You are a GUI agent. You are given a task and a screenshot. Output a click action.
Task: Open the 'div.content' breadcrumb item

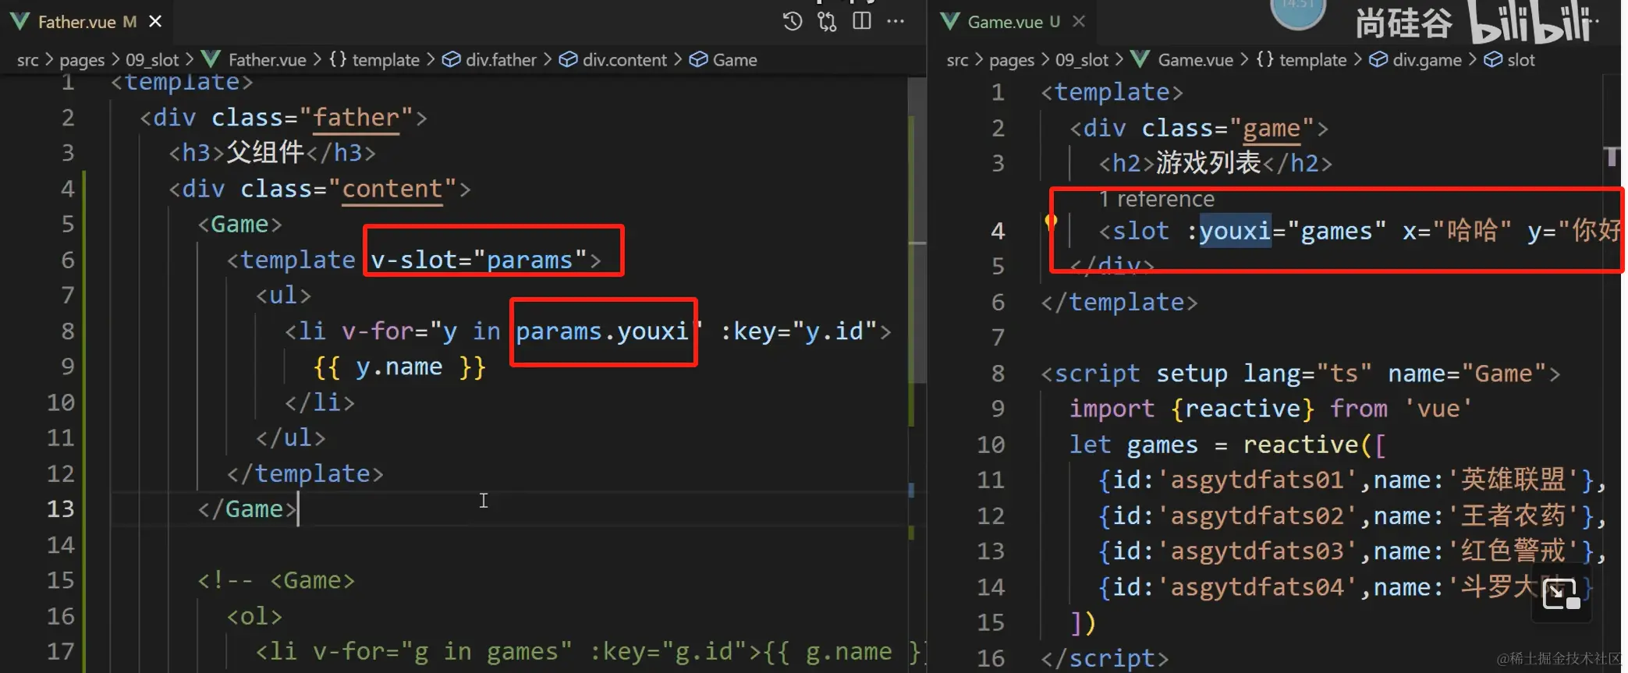pyautogui.click(x=613, y=60)
